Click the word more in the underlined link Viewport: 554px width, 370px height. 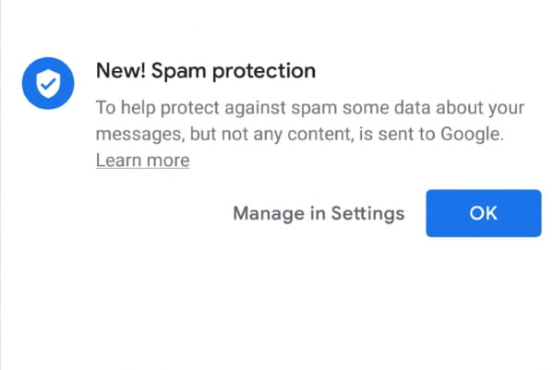tap(168, 161)
